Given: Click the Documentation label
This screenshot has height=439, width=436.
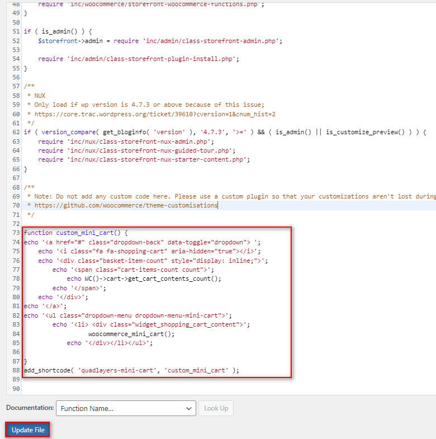Looking at the screenshot, I should pos(30,408).
